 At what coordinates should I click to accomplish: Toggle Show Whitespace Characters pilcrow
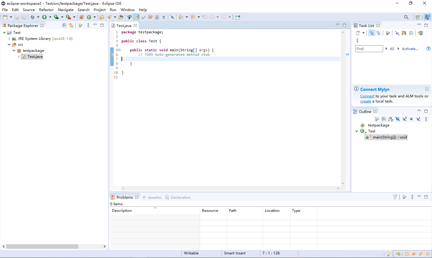[163, 17]
